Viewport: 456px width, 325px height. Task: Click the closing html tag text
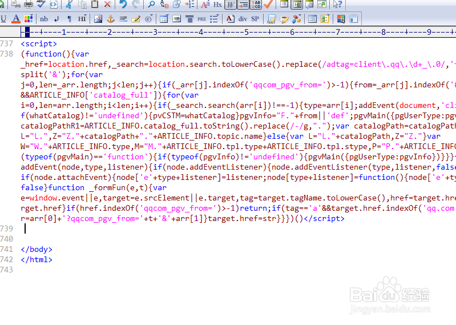pyautogui.click(x=37, y=259)
